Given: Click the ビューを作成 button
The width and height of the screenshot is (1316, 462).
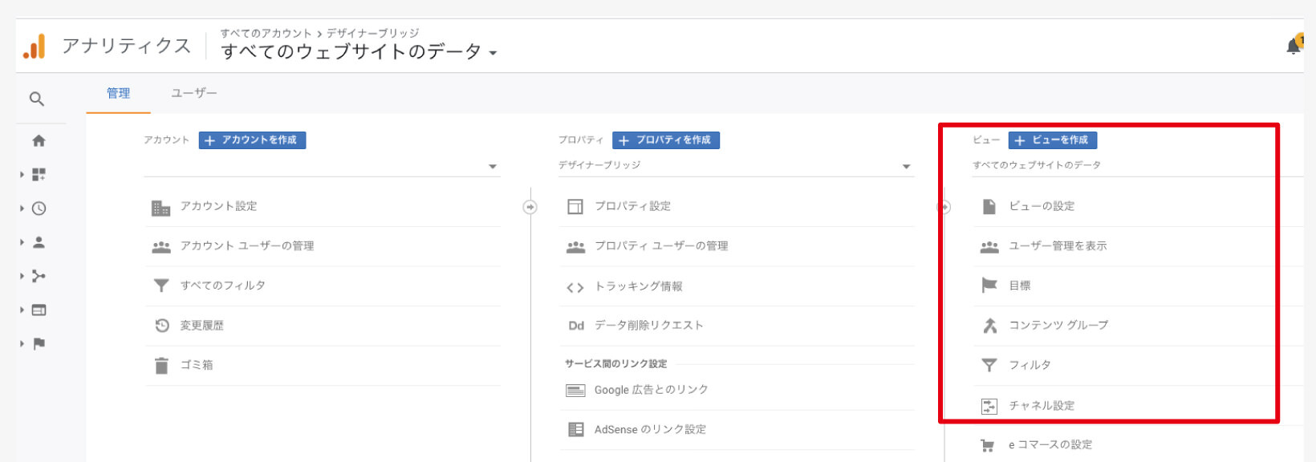Looking at the screenshot, I should point(1052,140).
